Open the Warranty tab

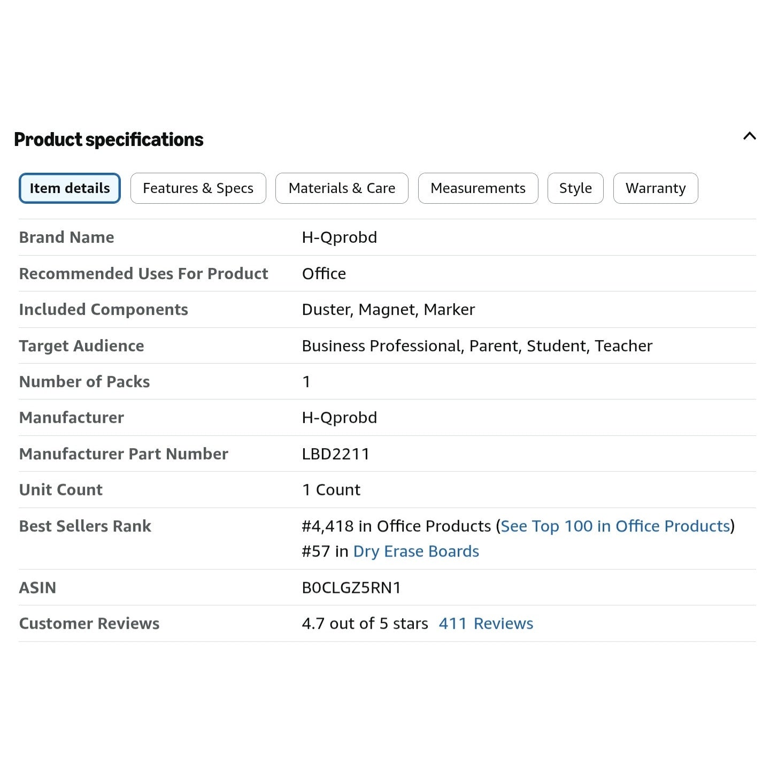pos(656,188)
